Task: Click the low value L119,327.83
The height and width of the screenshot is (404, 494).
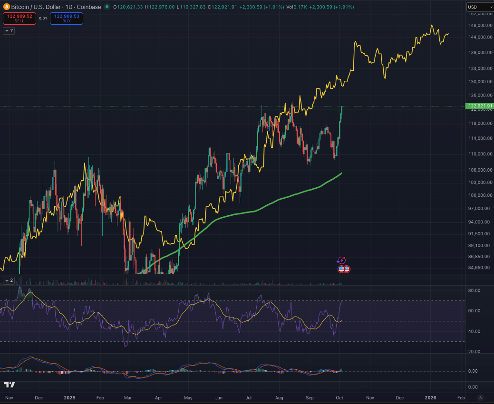Action: tap(191, 7)
